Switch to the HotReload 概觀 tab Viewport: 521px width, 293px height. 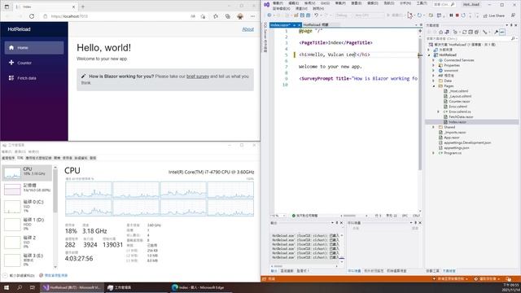point(316,25)
